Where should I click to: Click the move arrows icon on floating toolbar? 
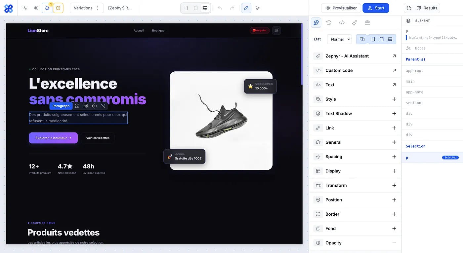point(94,106)
